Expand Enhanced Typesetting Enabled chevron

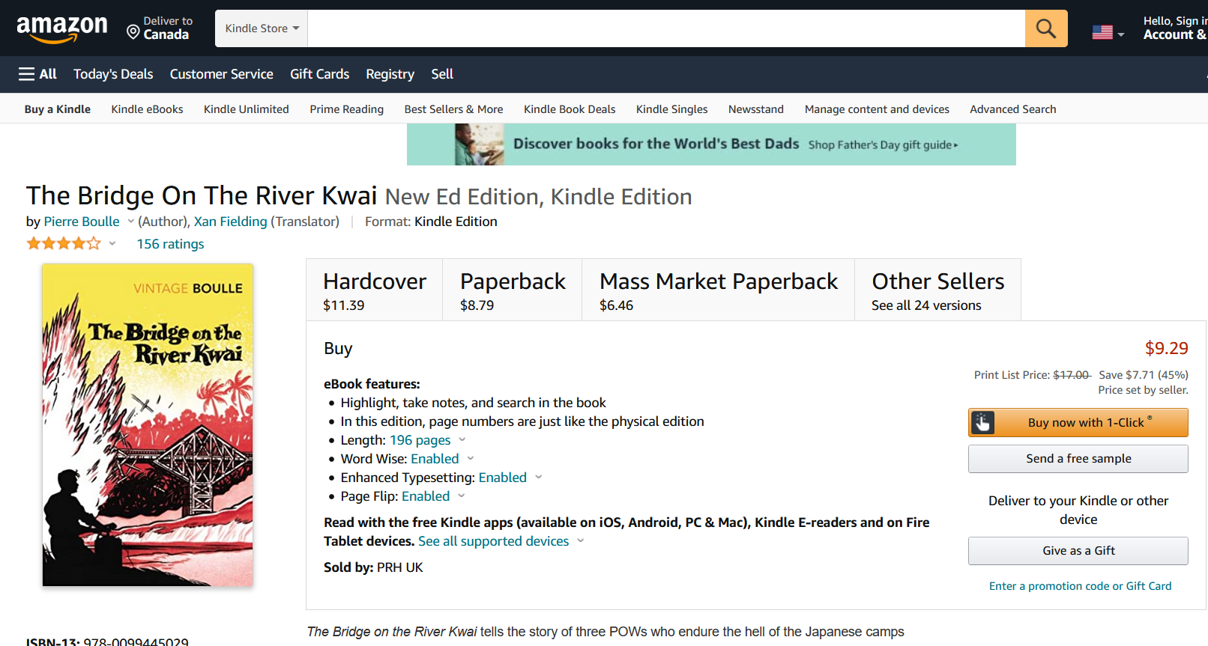538,477
